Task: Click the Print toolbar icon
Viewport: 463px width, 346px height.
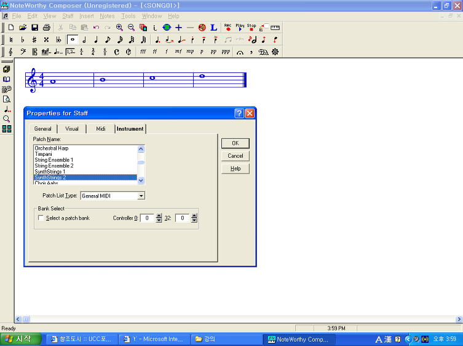Action: tap(46, 28)
